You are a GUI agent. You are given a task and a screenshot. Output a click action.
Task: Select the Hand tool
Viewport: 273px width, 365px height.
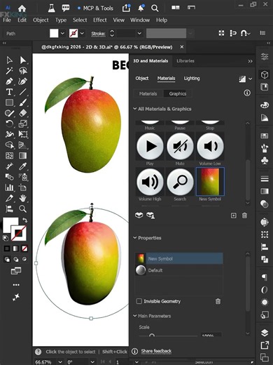(23, 199)
